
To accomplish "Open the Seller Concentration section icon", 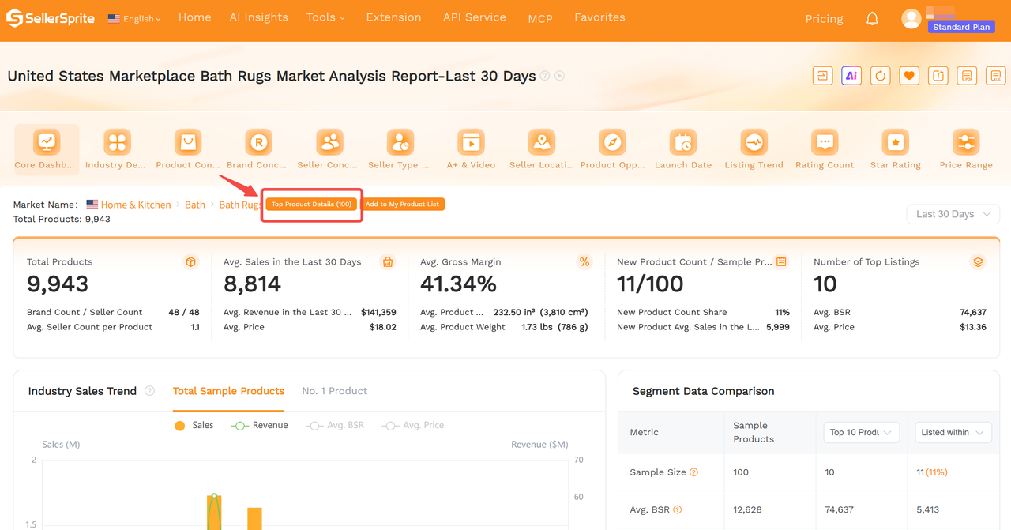I will [329, 142].
